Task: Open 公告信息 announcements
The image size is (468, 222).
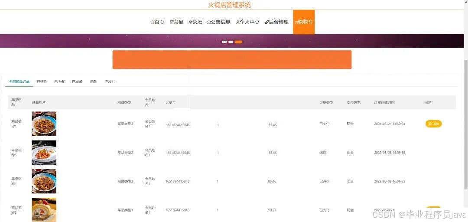Action: click(x=218, y=22)
